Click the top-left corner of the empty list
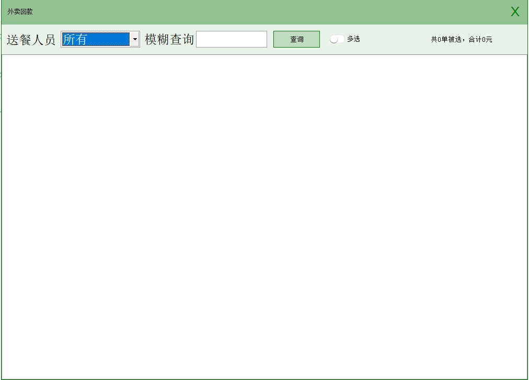The width and height of the screenshot is (529, 380). [6, 59]
